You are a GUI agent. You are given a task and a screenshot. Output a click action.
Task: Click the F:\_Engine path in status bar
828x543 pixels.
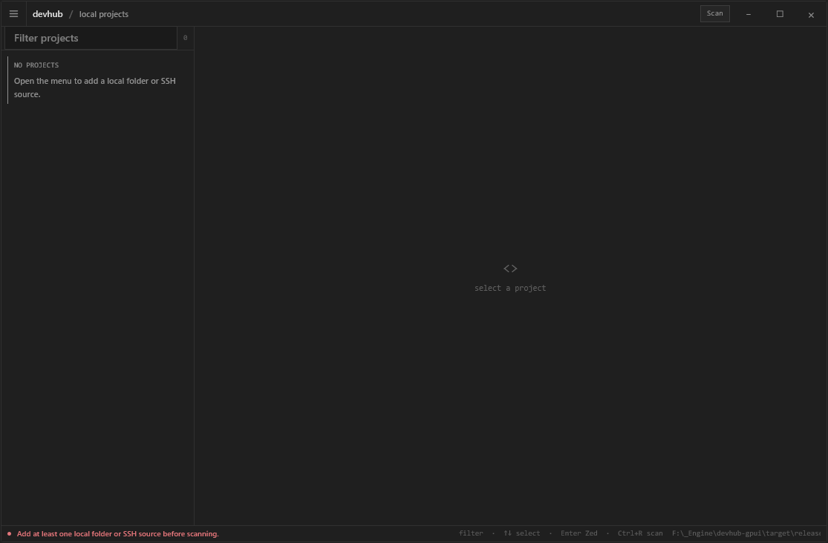[746, 533]
